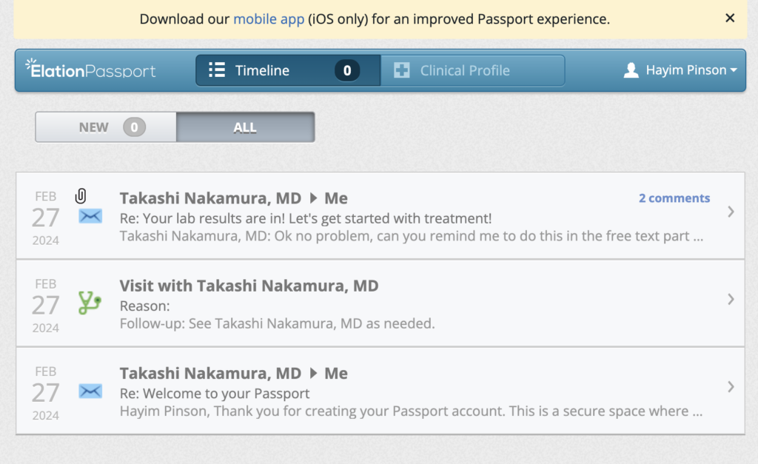Switch to the NEW messages filter
Viewport: 758px width, 464px height.
click(x=106, y=127)
